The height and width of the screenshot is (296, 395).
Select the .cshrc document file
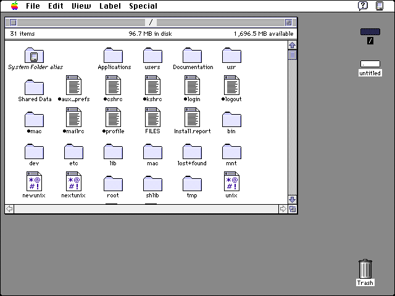(x=114, y=85)
